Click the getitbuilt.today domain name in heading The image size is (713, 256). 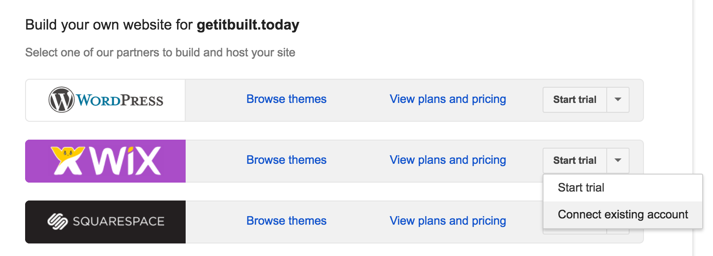pos(248,25)
